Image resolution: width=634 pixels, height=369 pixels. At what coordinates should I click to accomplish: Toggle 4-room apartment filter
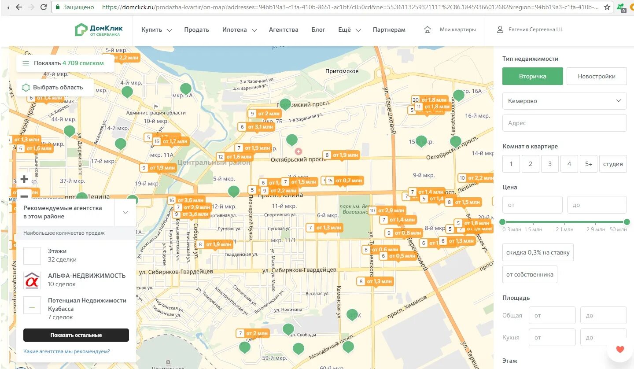pos(569,164)
